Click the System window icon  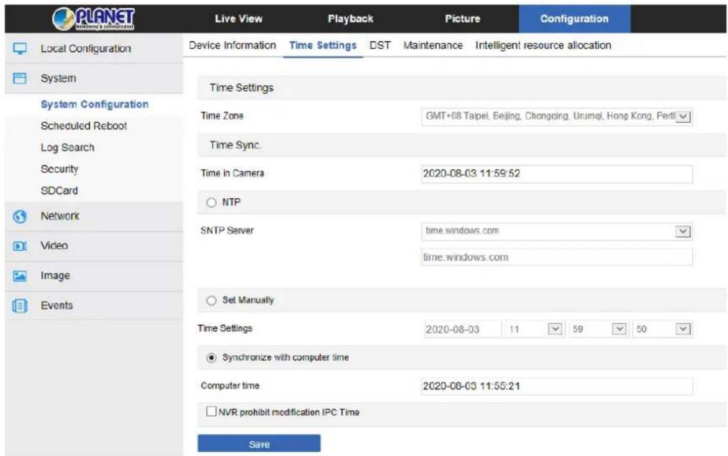(x=20, y=78)
